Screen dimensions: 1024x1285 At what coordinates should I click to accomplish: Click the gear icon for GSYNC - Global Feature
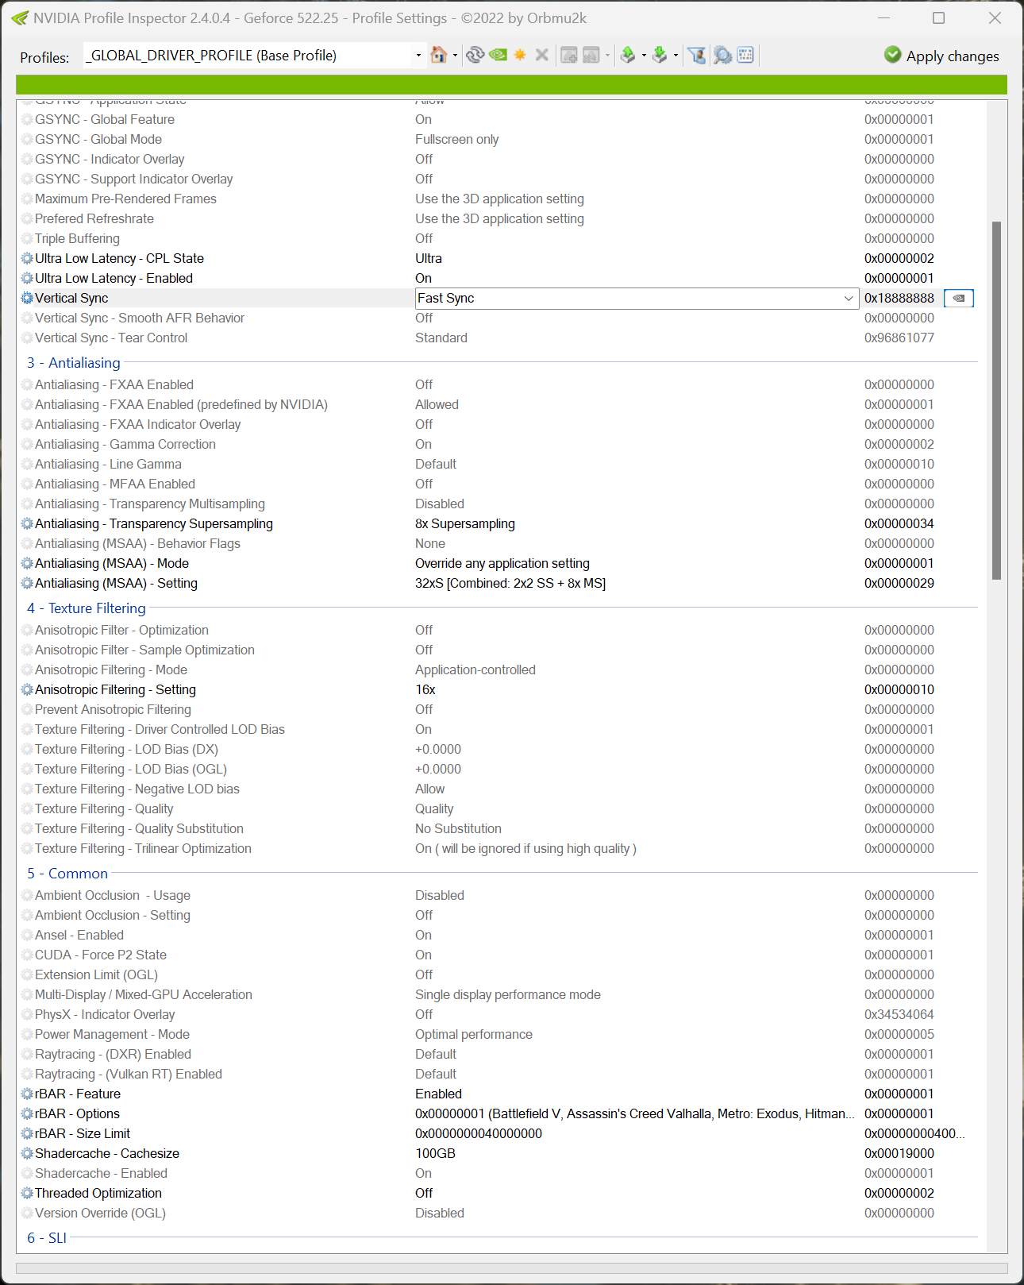(27, 120)
